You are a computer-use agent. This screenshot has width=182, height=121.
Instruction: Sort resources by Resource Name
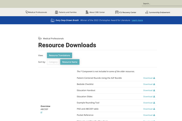(70, 62)
